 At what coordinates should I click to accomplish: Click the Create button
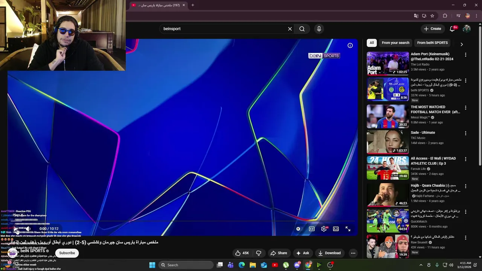pyautogui.click(x=432, y=29)
